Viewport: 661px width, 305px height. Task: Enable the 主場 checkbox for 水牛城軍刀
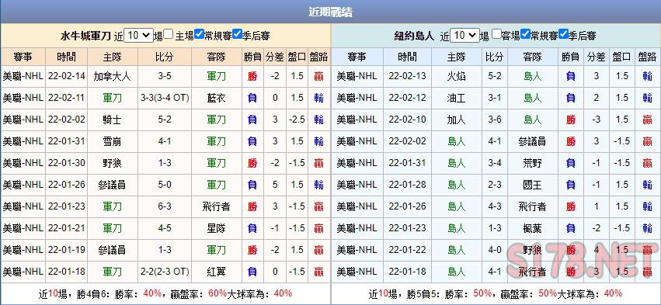(x=169, y=34)
